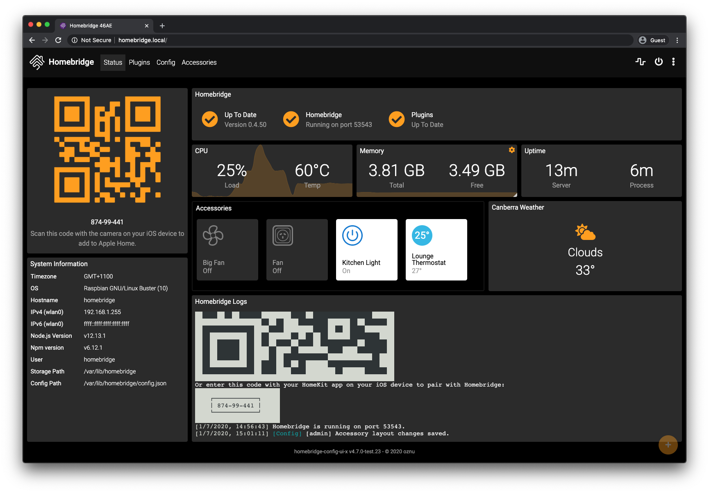709x493 pixels.
Task: Click the homebridge.local address bar
Action: click(143, 40)
